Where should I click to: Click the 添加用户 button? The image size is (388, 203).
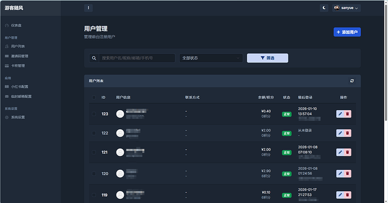click(x=347, y=32)
